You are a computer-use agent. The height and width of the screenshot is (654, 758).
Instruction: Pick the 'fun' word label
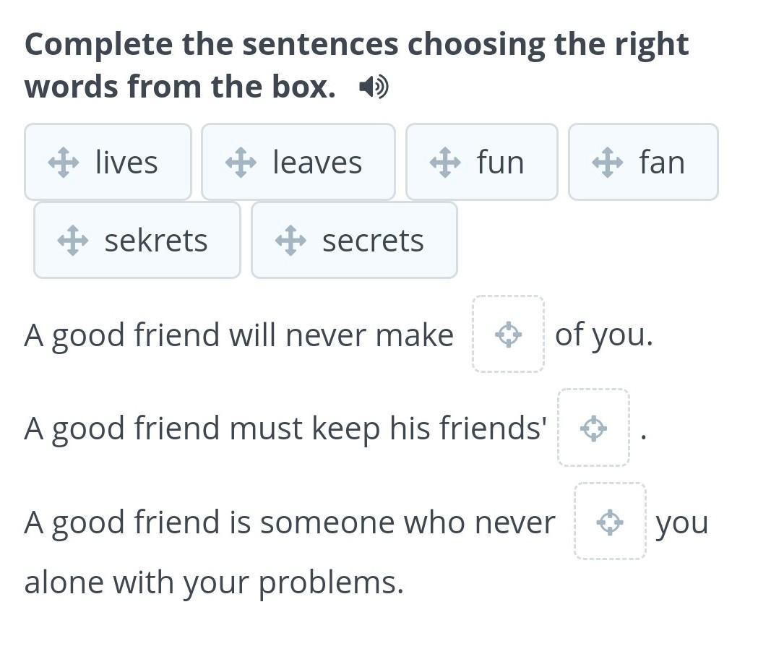point(500,163)
